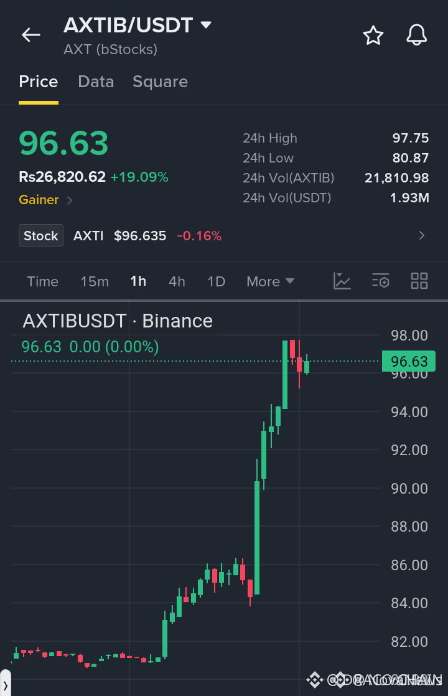The image size is (448, 696).
Task: Tap the 24h Vol(USDT) value 1.93M
Action: pyautogui.click(x=409, y=198)
